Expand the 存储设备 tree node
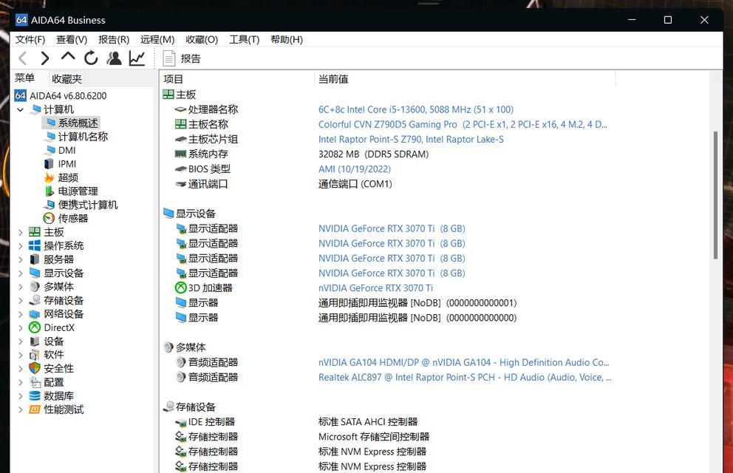Image resolution: width=733 pixels, height=473 pixels. pos(20,301)
